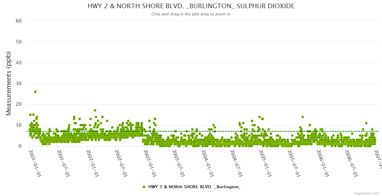Click the Measurements (ppb) axis title
382x196 pixels.
click(x=9, y=84)
